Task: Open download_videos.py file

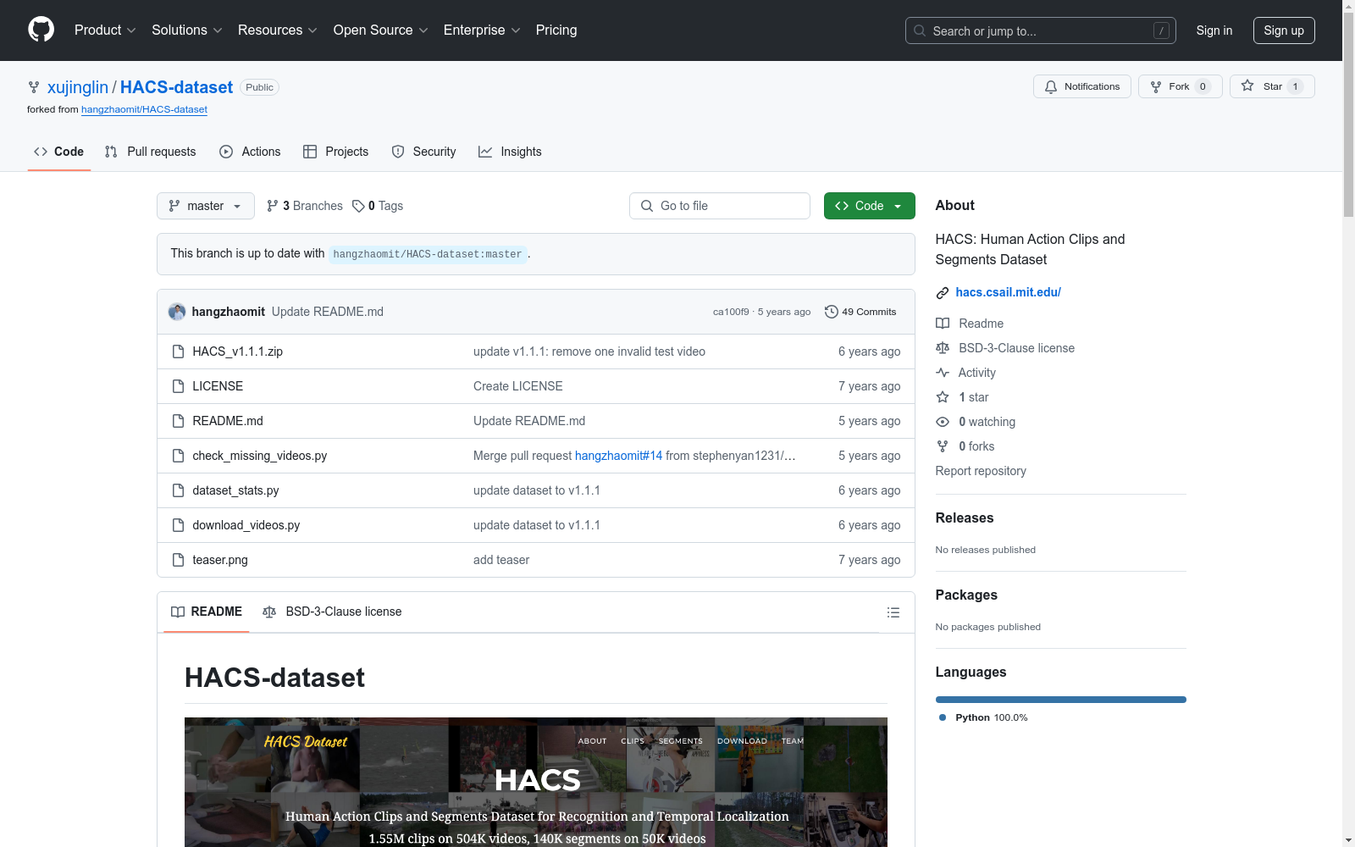Action: pos(246,525)
